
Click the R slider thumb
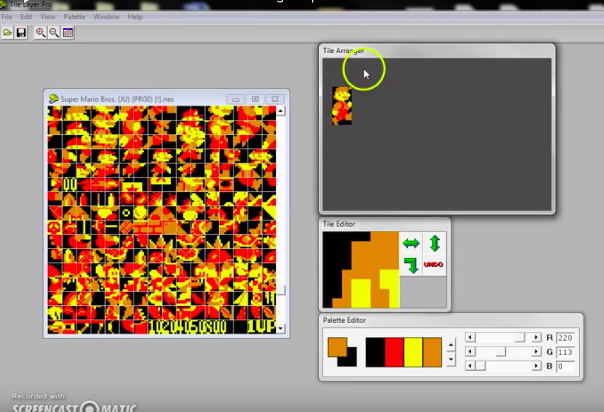519,338
